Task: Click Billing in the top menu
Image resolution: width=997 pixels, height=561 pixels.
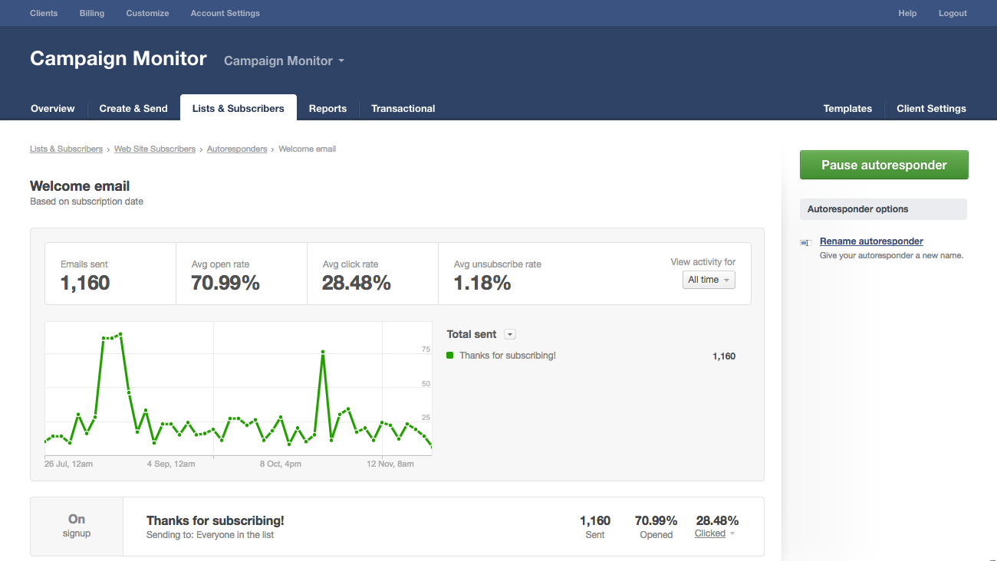Action: click(x=92, y=13)
